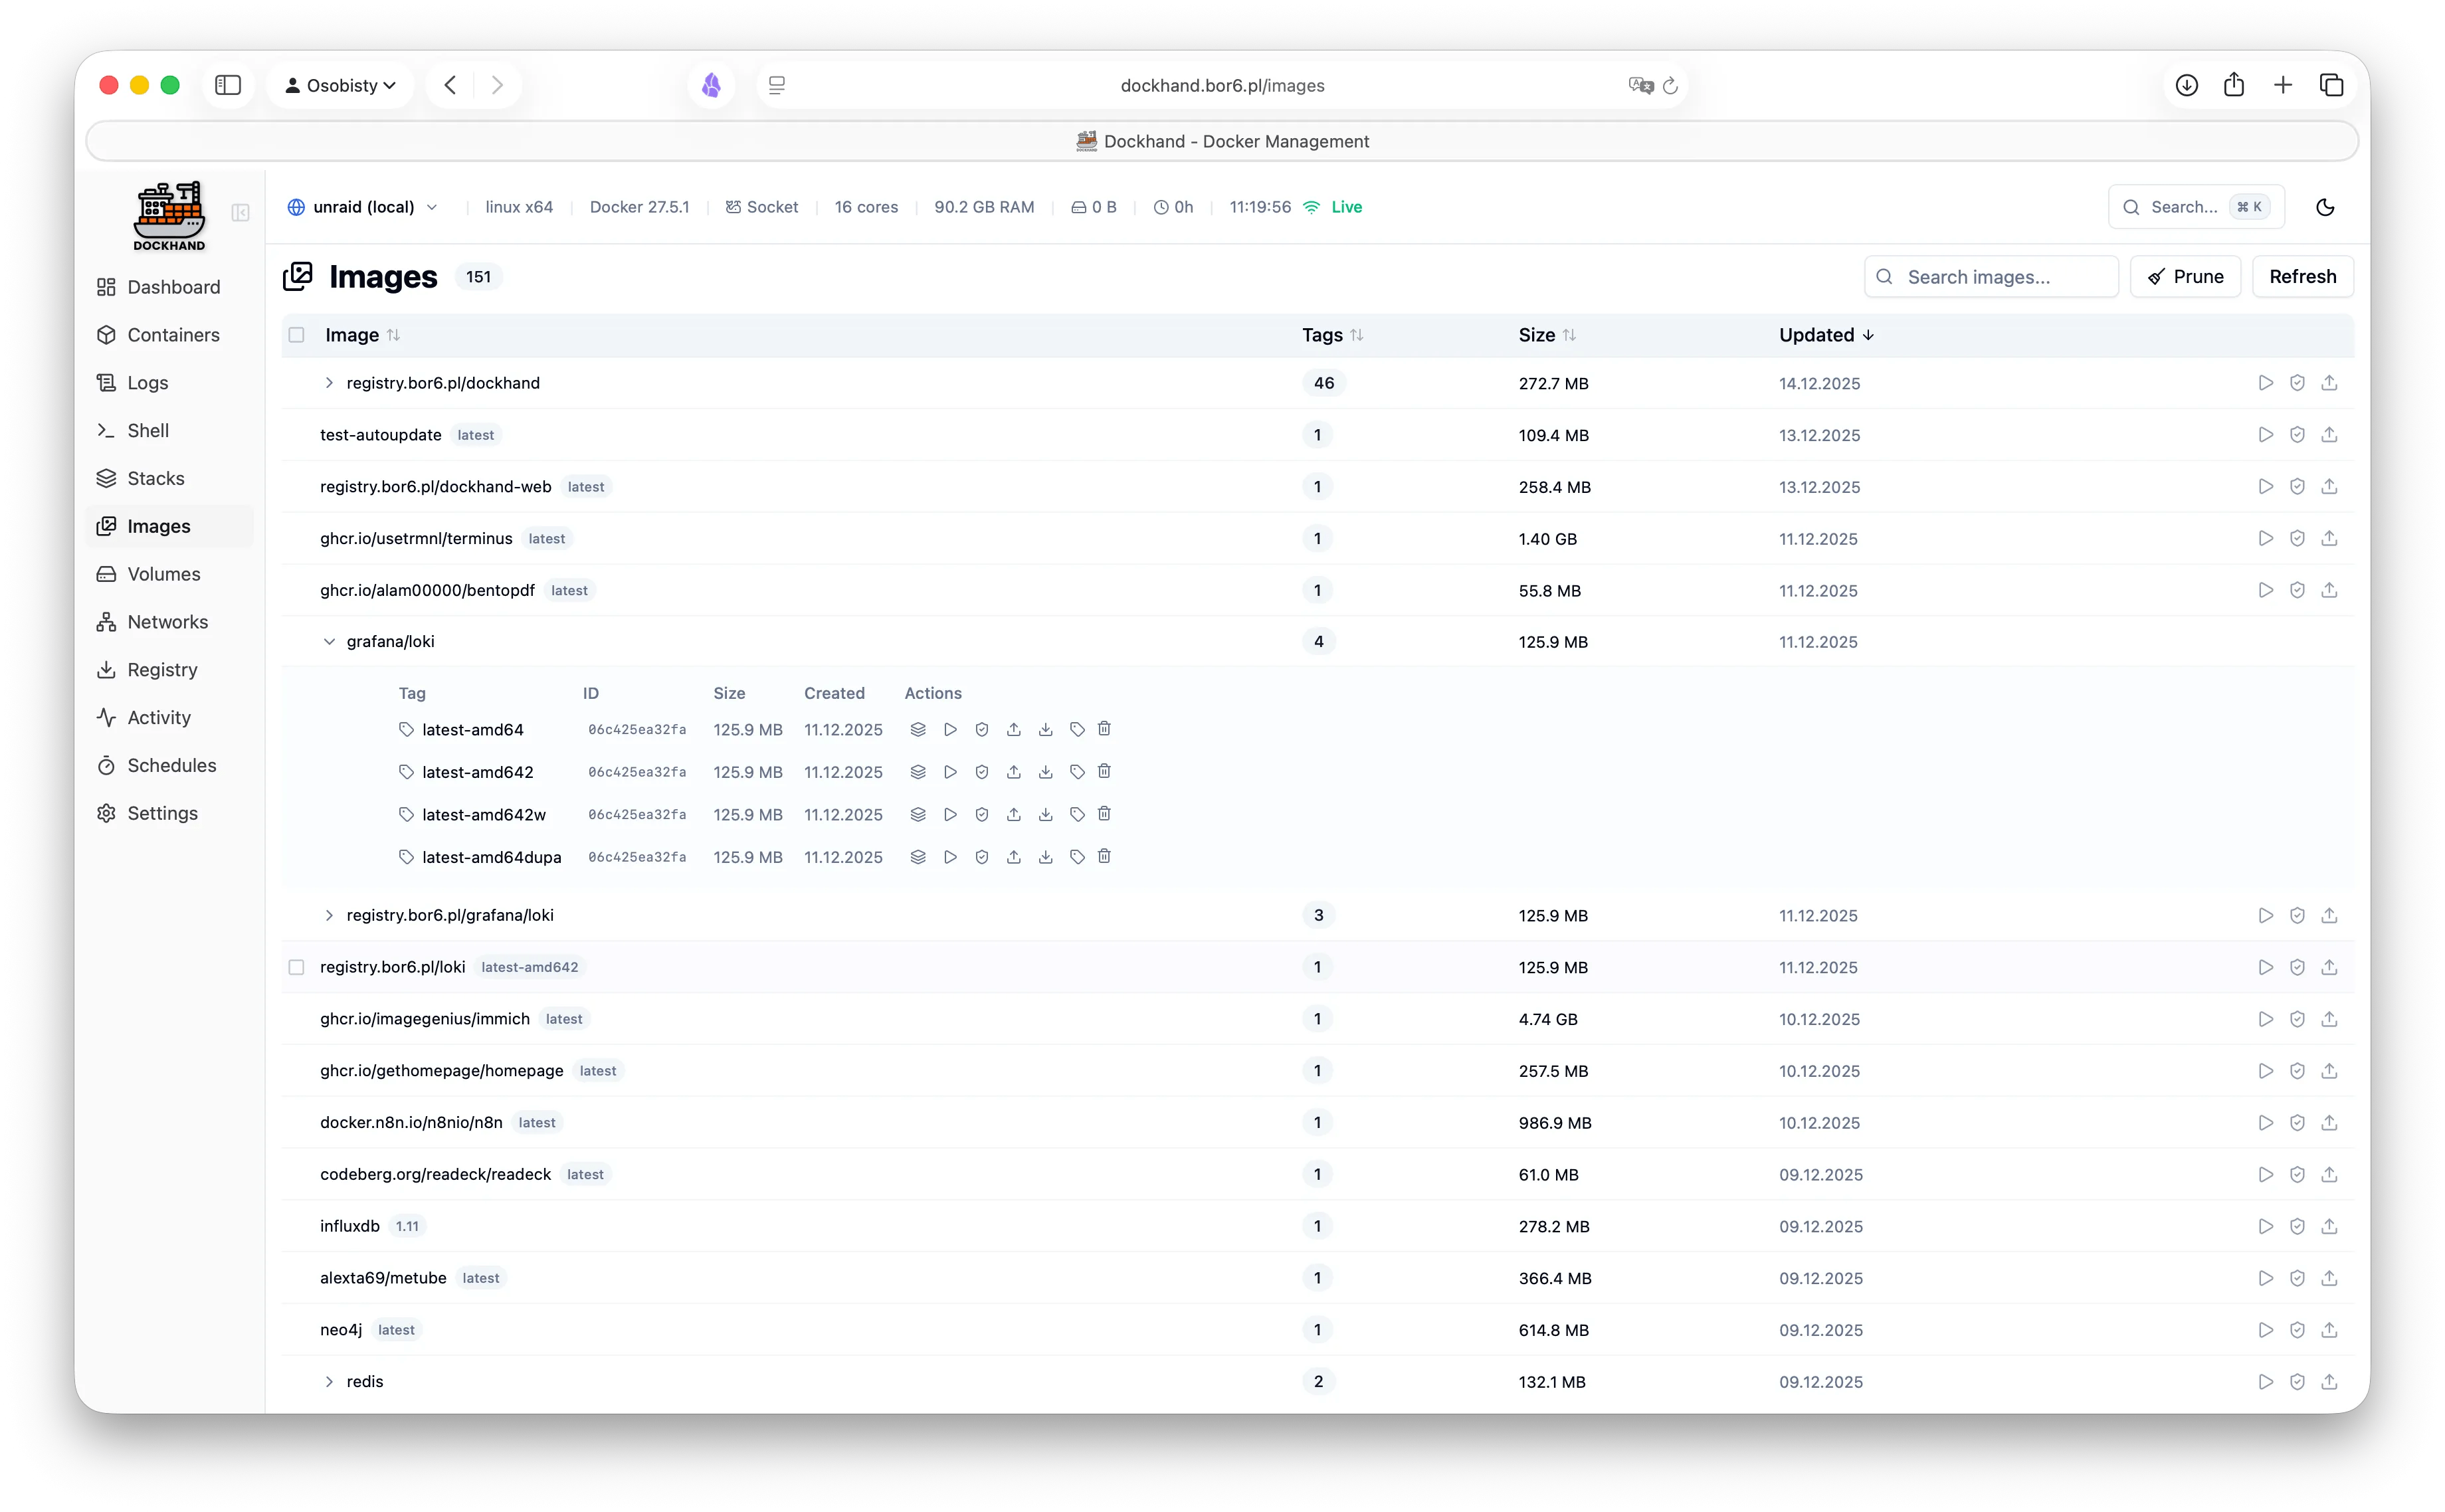Open the unraid (local) environment dropdown
The width and height of the screenshot is (2445, 1512).
click(364, 207)
